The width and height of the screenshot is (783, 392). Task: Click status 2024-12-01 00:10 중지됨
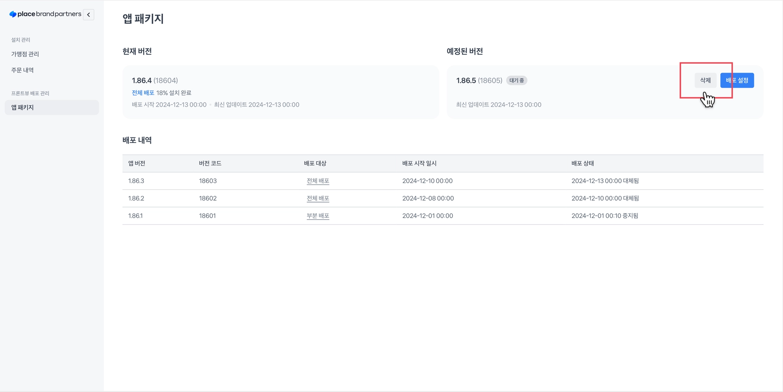605,216
